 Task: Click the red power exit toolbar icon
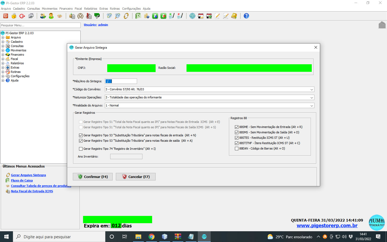pyautogui.click(x=5, y=16)
